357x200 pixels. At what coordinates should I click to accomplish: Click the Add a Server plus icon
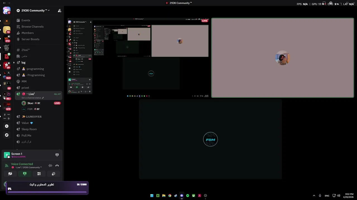[x=7, y=126]
